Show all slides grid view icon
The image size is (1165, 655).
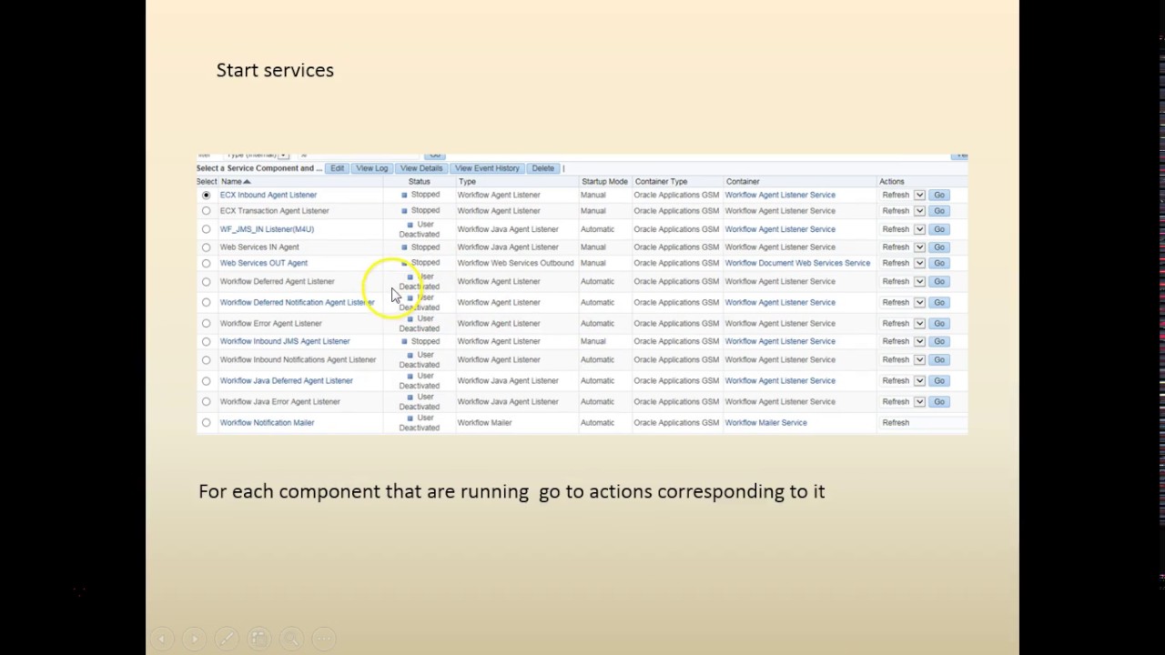click(258, 640)
